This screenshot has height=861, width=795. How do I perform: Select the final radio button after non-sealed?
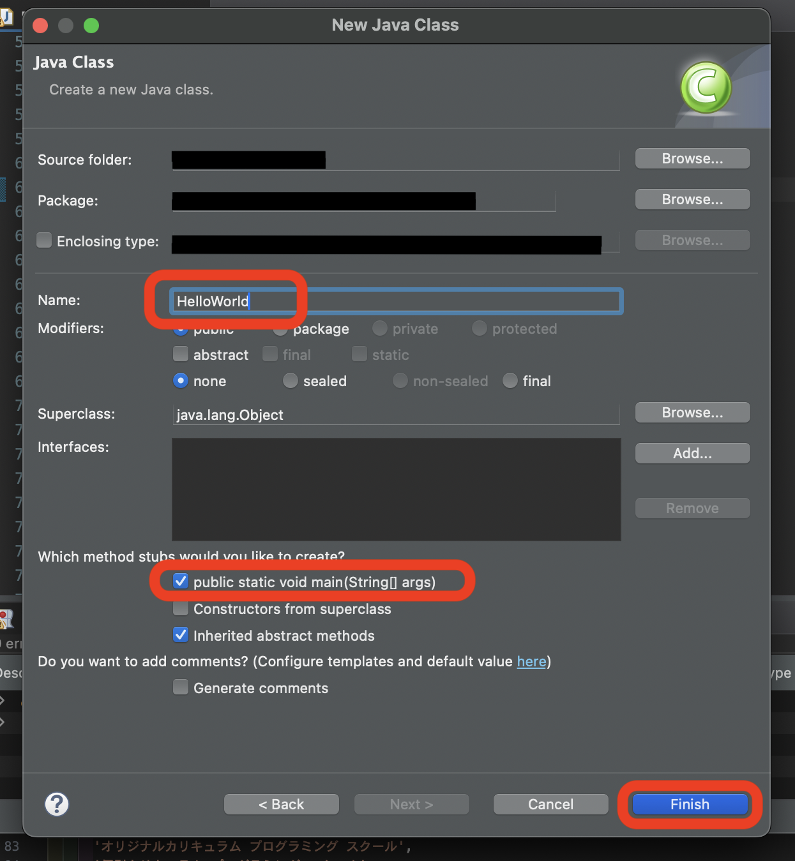(x=510, y=381)
